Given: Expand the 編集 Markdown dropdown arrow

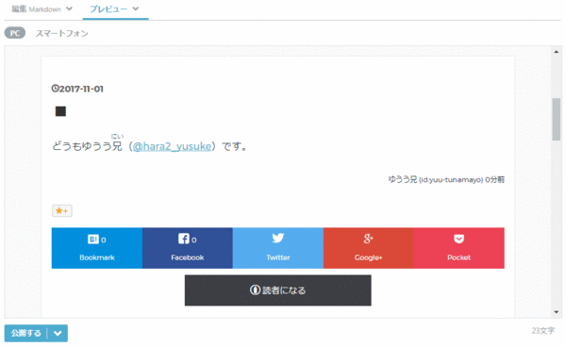Looking at the screenshot, I should coord(69,9).
